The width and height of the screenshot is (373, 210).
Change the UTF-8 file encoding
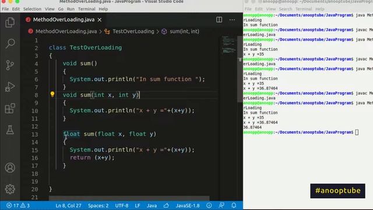pos(122,205)
